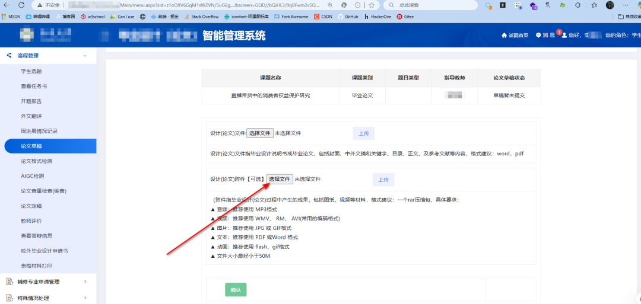Open the CSDN bookmark

pos(323,17)
